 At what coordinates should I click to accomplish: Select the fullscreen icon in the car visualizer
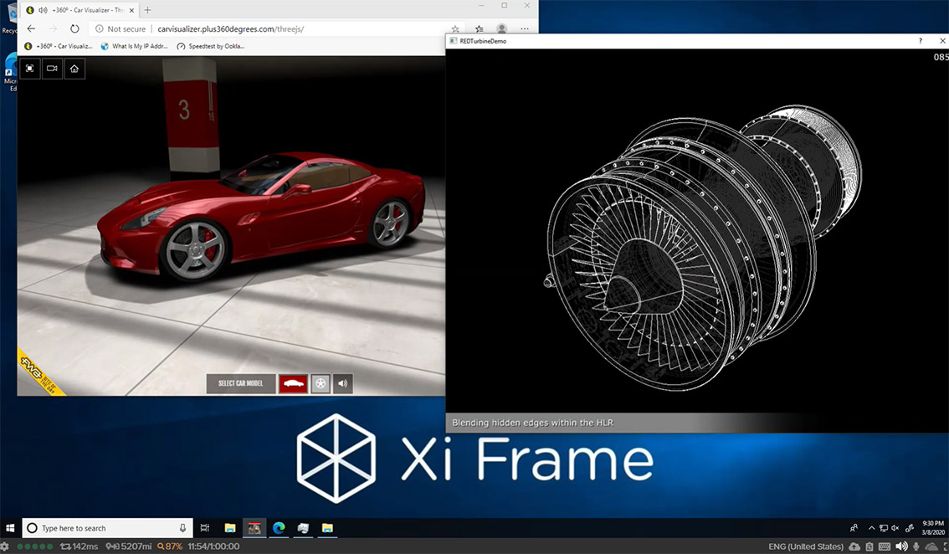tap(29, 69)
